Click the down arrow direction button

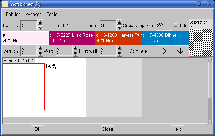point(180,51)
